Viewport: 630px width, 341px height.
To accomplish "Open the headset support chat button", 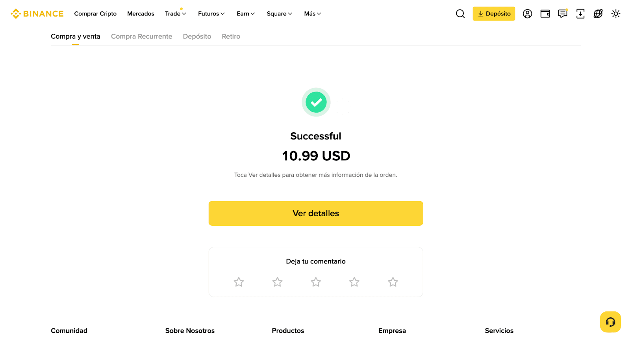I will pos(610,322).
